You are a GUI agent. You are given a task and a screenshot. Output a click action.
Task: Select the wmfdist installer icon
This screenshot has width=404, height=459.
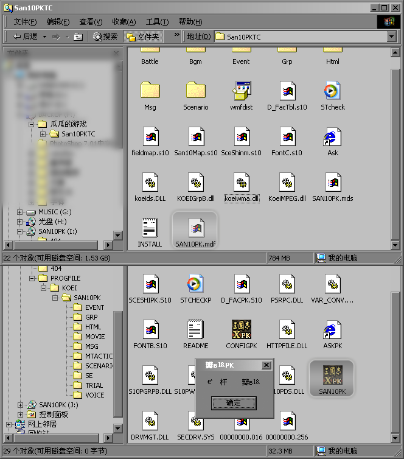click(242, 91)
